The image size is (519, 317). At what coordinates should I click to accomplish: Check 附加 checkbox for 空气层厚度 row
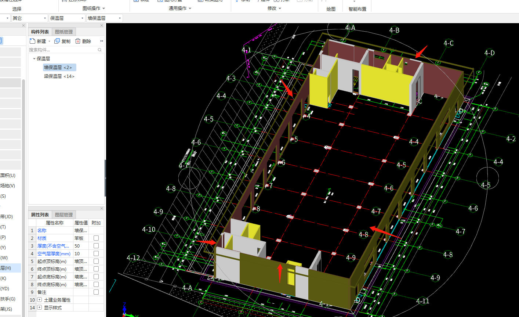click(x=96, y=253)
